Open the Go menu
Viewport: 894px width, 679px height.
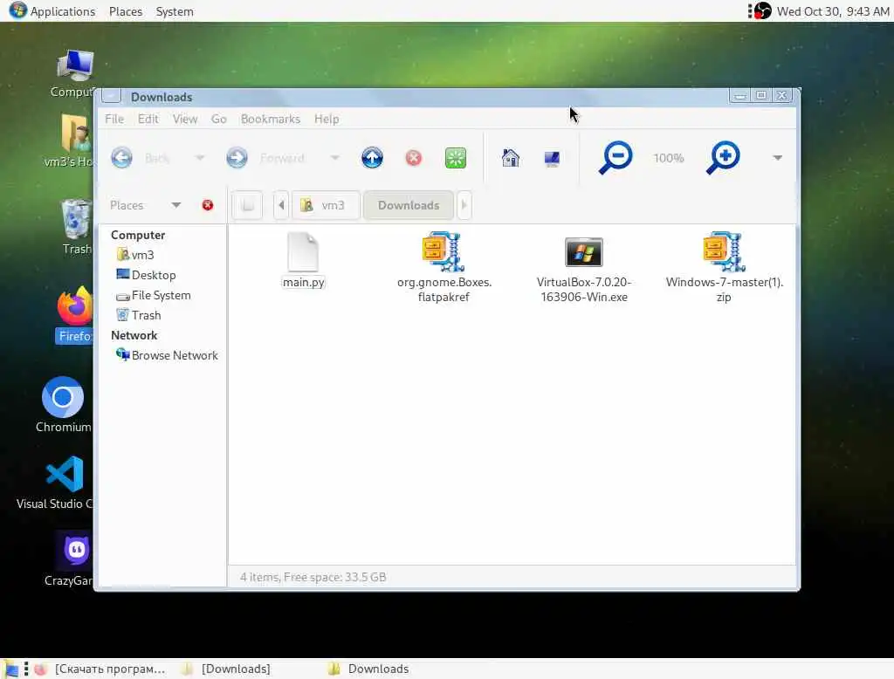pyautogui.click(x=218, y=120)
